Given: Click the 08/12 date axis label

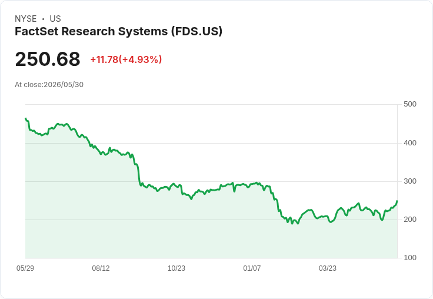Looking at the screenshot, I should point(101,268).
